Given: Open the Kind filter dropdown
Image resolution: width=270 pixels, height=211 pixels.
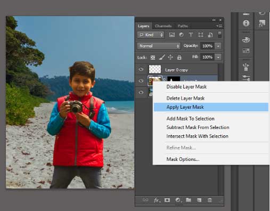Looking at the screenshot, I should [151, 35].
